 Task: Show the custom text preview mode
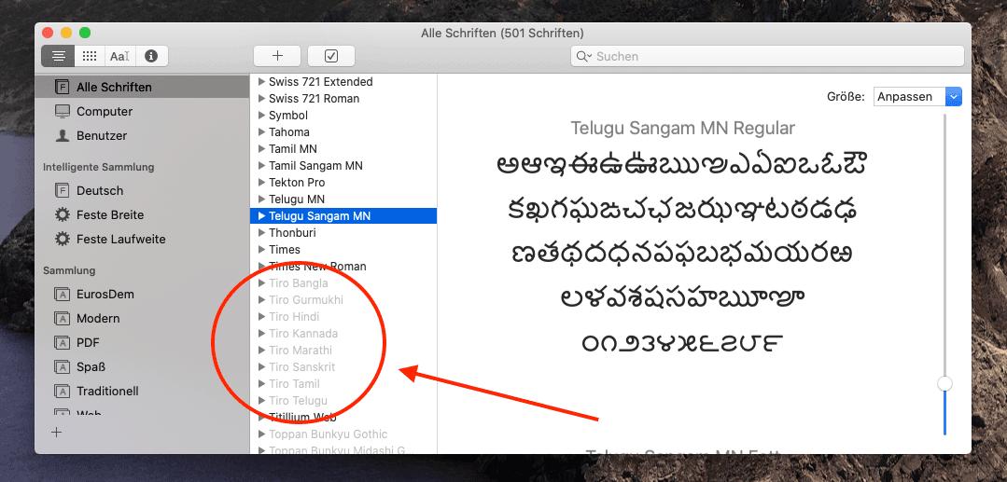tap(119, 56)
